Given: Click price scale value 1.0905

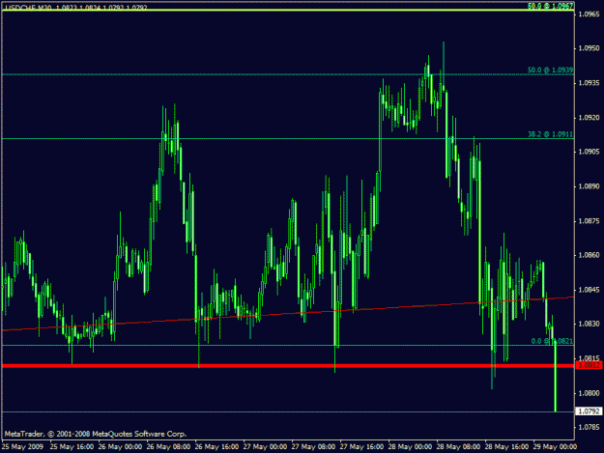Looking at the screenshot, I should [x=589, y=152].
